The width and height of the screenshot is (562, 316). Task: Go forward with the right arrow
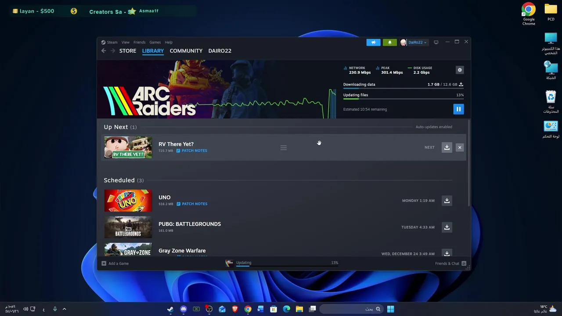(x=113, y=51)
